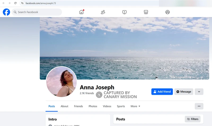Open the three-dots profile options button
The width and height of the screenshot is (212, 126).
tap(199, 106)
